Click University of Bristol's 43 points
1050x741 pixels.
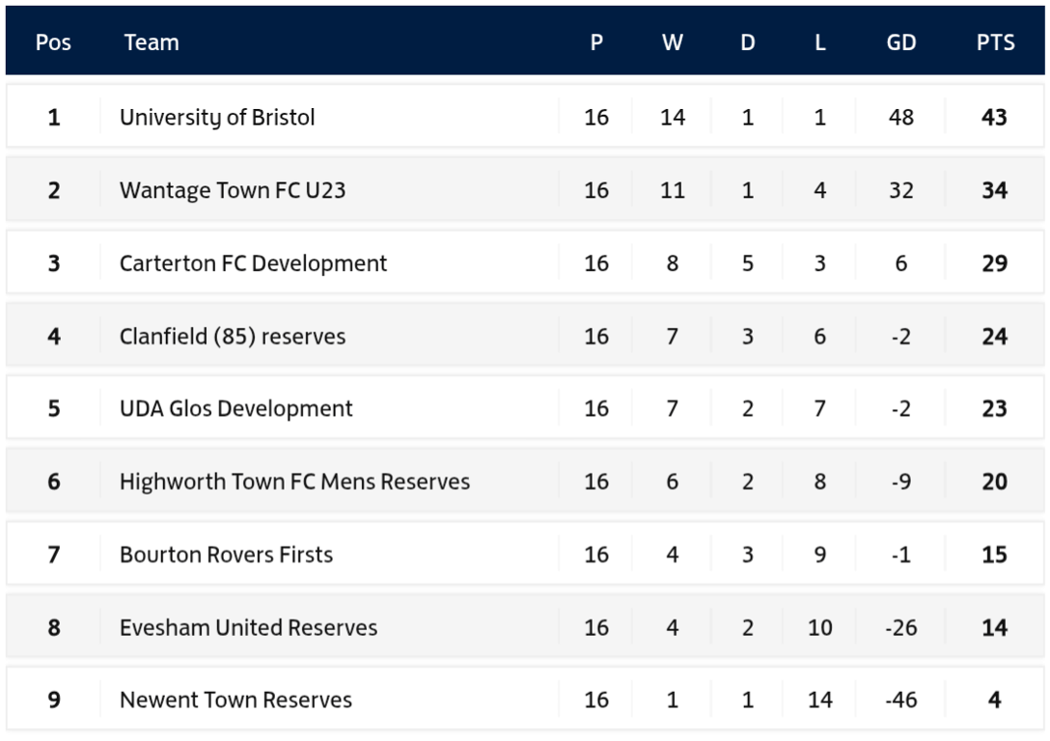coord(994,117)
